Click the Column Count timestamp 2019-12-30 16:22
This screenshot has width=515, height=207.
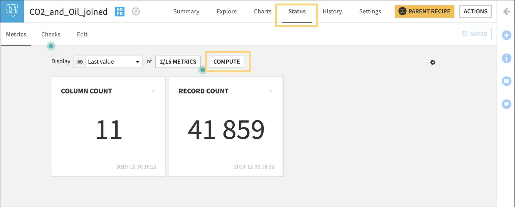click(136, 167)
